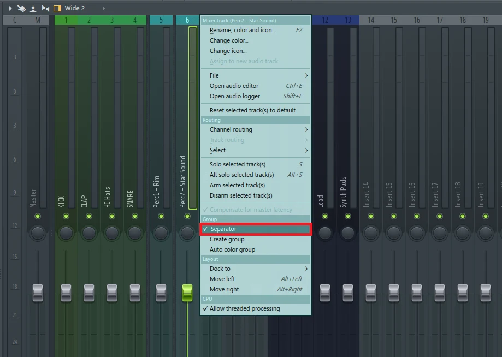The height and width of the screenshot is (357, 502).
Task: Select Solo selected track(s)
Action: pos(238,164)
